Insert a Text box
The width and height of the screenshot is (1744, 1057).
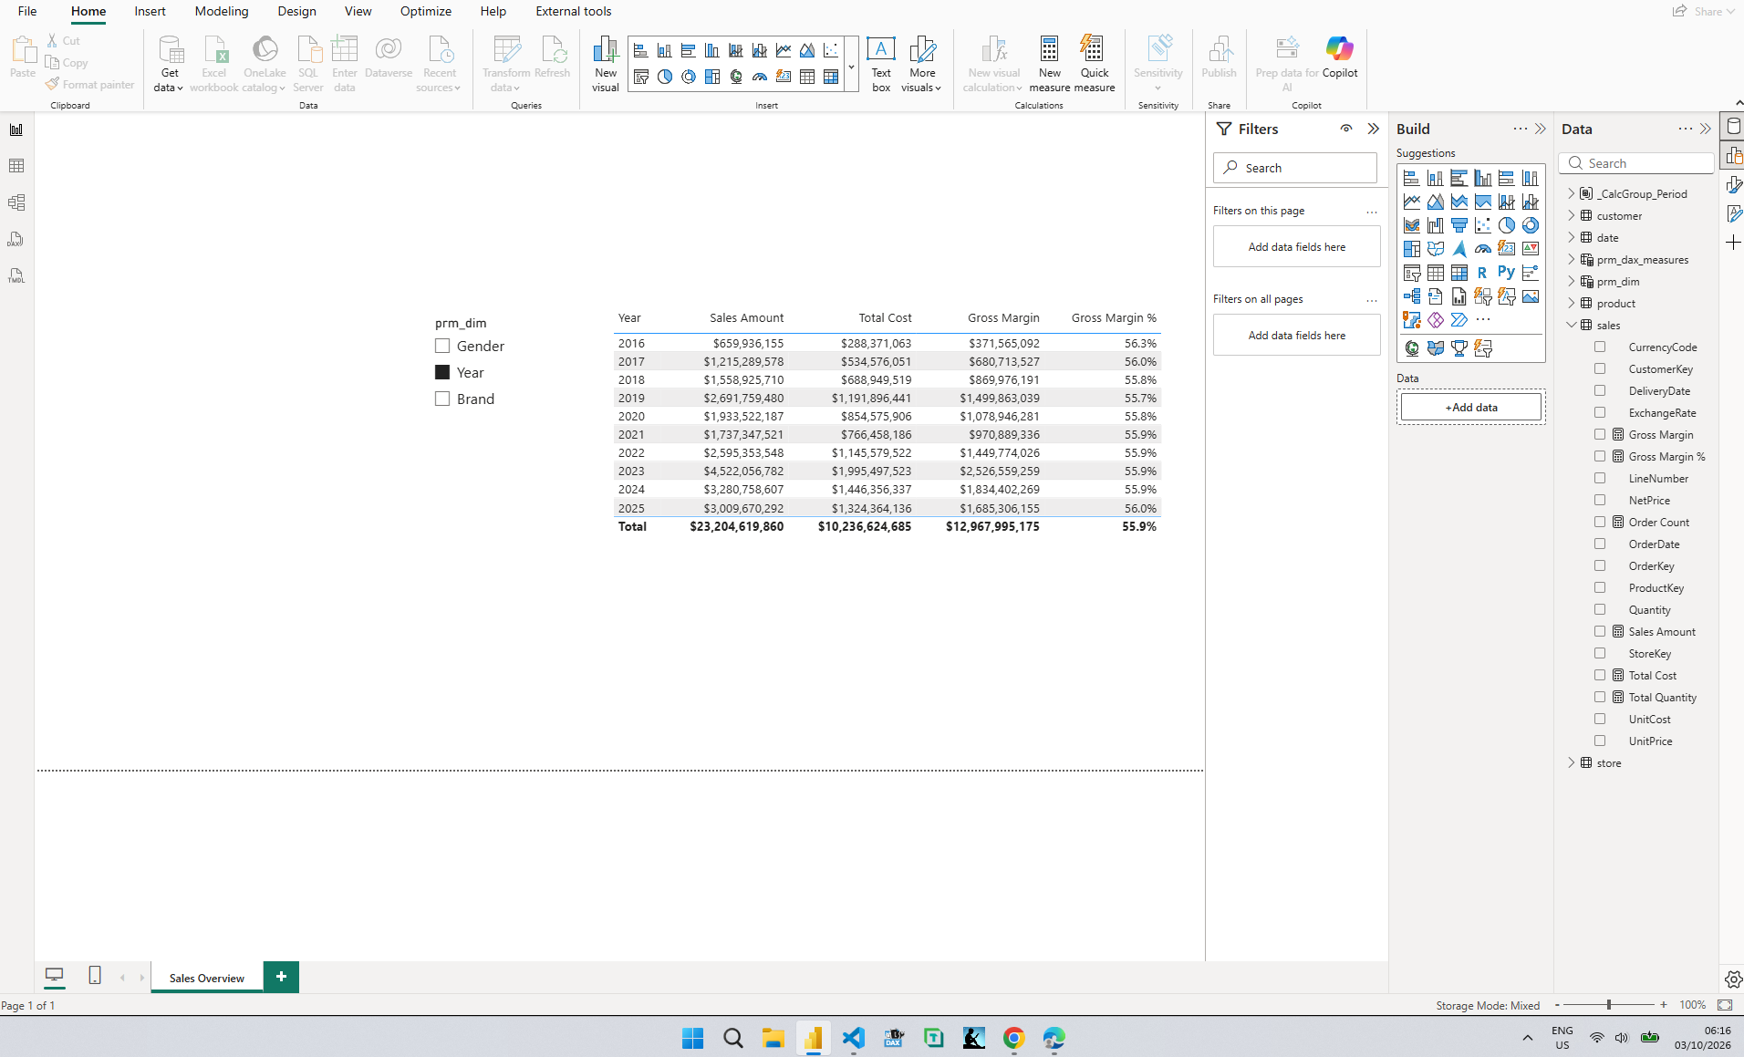(x=881, y=64)
